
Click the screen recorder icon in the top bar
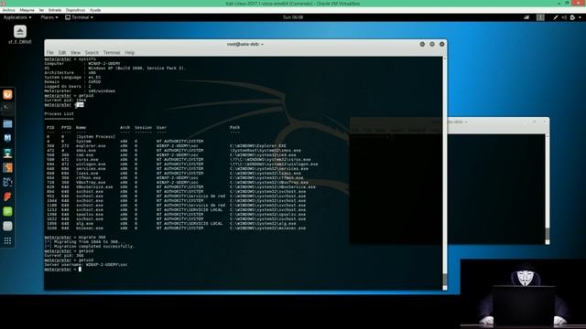[526, 17]
